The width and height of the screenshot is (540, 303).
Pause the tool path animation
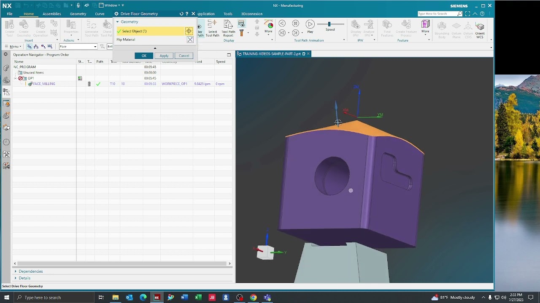point(296,24)
